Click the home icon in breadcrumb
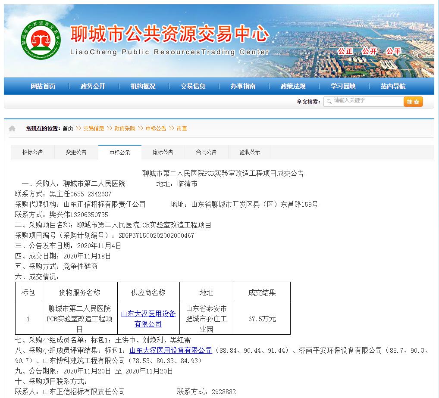Viewport: 439px width, 398px height. click(x=12, y=128)
